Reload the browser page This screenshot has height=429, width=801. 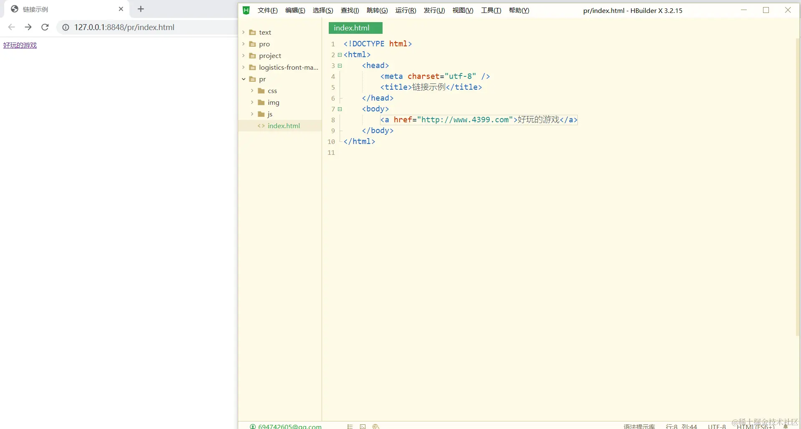(x=45, y=27)
